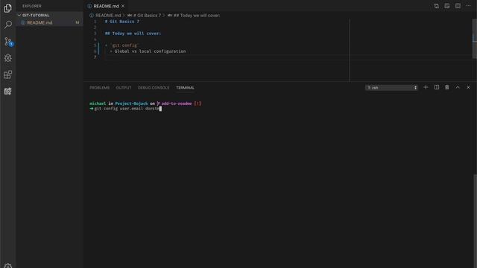Maximize panel size with chevron up
The image size is (477, 268).
[x=458, y=88]
